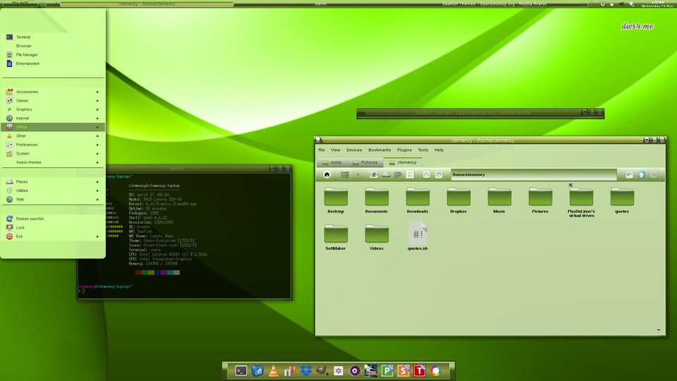Open SoftMaker PlanMaker green P icon
677x381 pixels.
tap(387, 370)
